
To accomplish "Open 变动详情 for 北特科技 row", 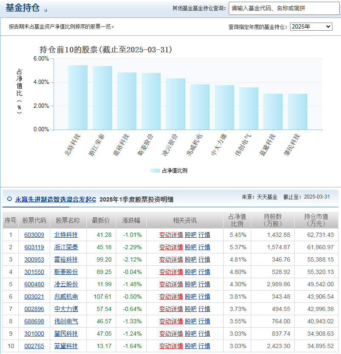I will pyautogui.click(x=171, y=235).
